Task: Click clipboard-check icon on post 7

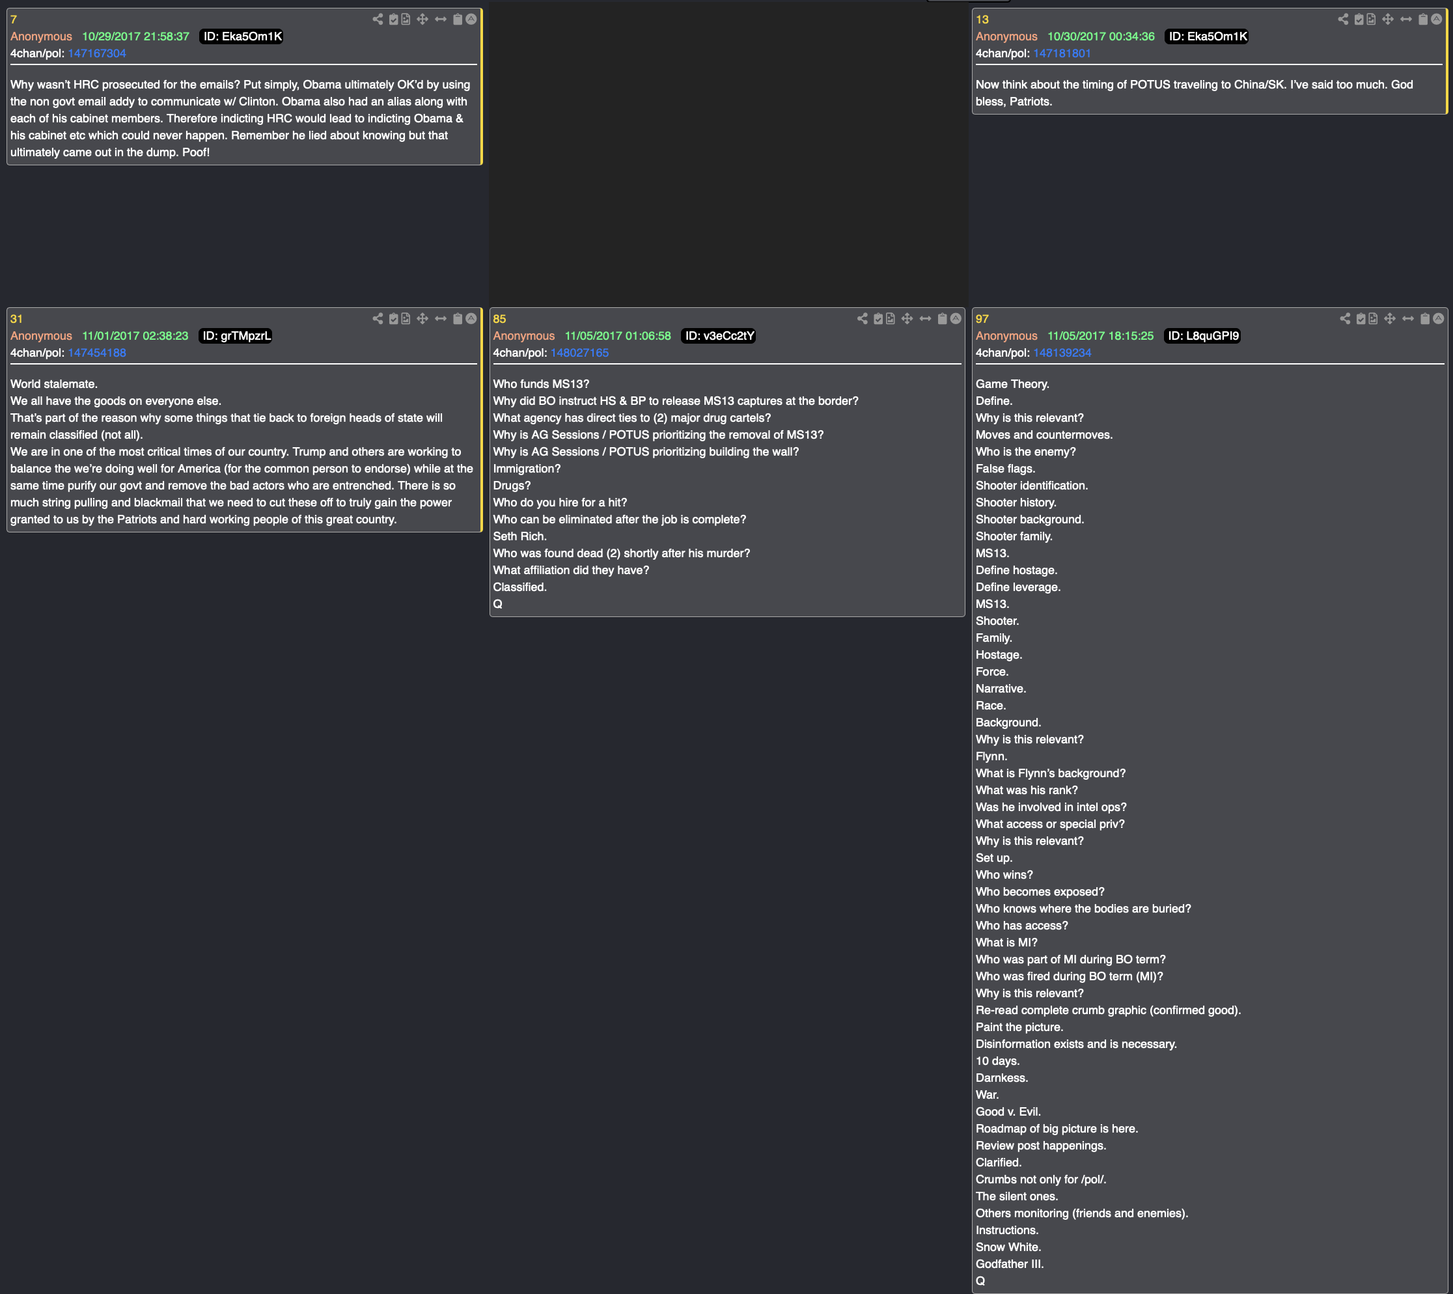Action: point(393,19)
